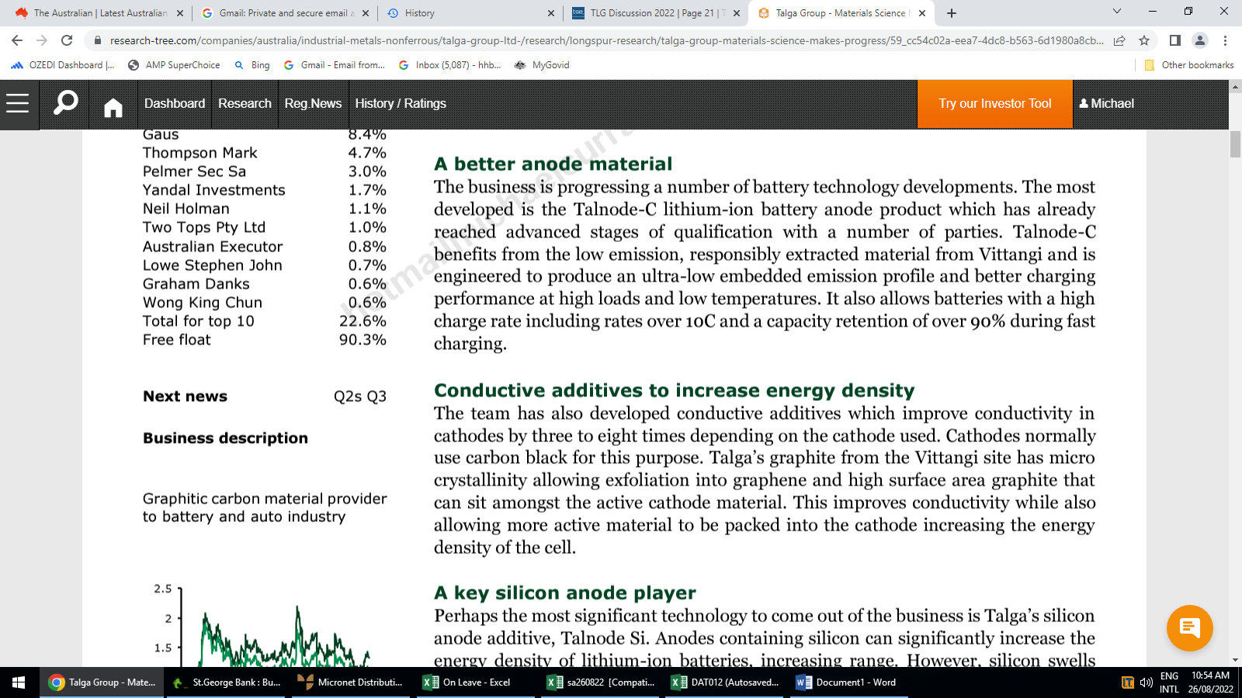This screenshot has height=698, width=1242.
Task: Click 'Thompson Mark' shareholder row
Action: 264,153
